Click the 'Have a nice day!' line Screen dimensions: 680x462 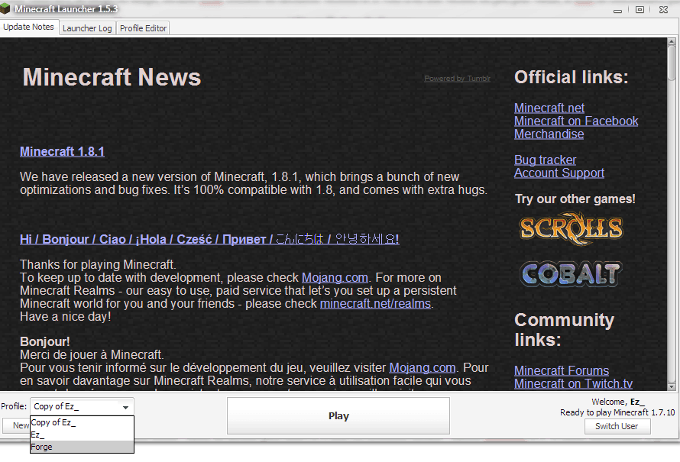pos(66,317)
